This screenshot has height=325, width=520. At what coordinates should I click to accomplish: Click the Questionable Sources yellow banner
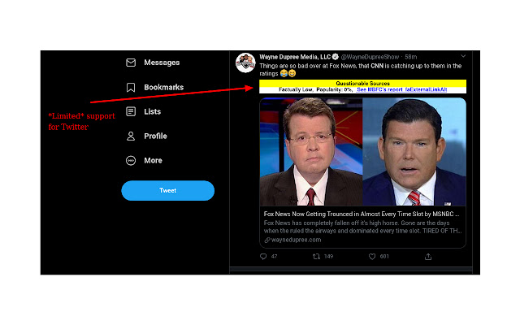363,83
